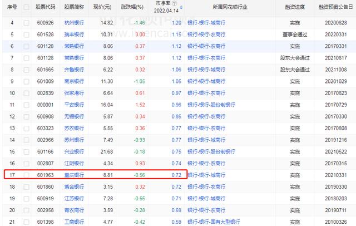Tick the checkbox for 青农商行

tap(26, 210)
